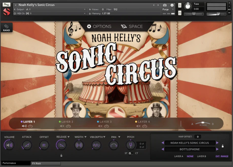Toggle the lock under the RELEASE knob
Image resolution: width=233 pixels, height=167 pixels.
pos(61,156)
